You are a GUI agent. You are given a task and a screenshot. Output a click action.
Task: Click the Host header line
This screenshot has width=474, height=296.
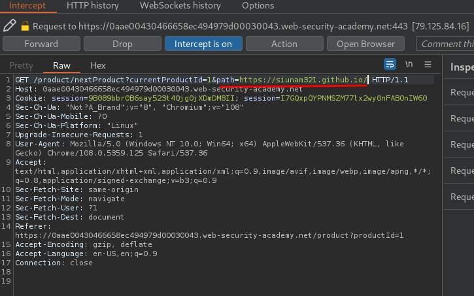(159, 89)
